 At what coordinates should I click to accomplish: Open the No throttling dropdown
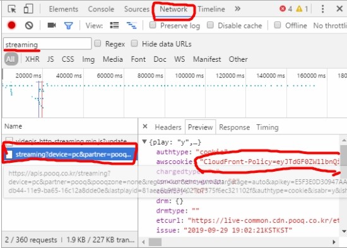330,26
